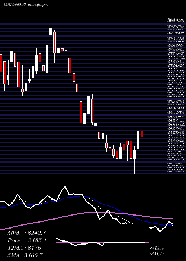
Task: Click the '<<Live MACD' label
Action: [x=157, y=251]
